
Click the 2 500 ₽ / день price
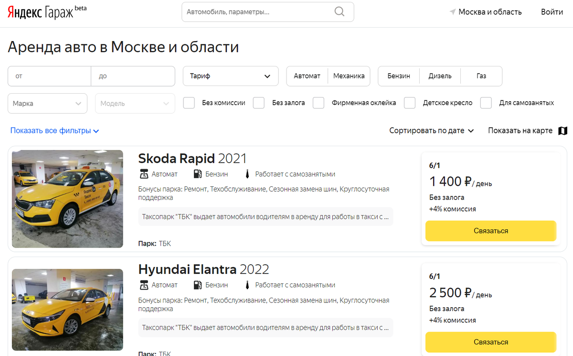coord(460,292)
